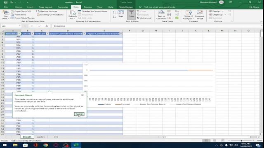Image resolution: width=264 pixels, height=148 pixels.
Task: Switch to Page Layout view in status bar
Action: [214, 141]
